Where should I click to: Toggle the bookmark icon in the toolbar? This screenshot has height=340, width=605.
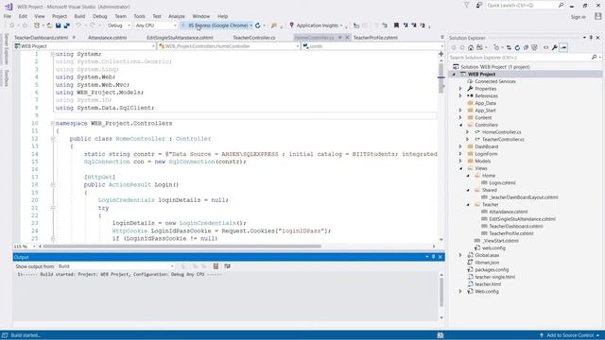tap(396, 25)
